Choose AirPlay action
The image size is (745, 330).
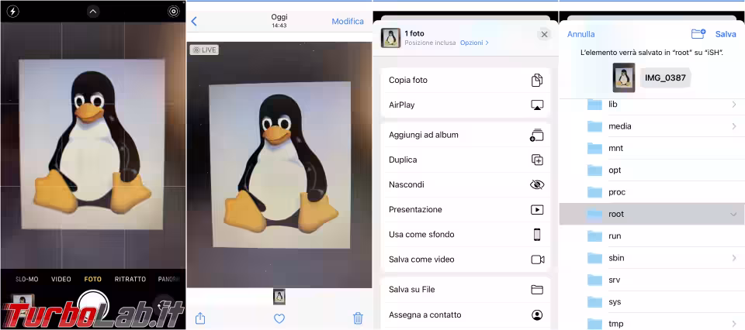[465, 105]
